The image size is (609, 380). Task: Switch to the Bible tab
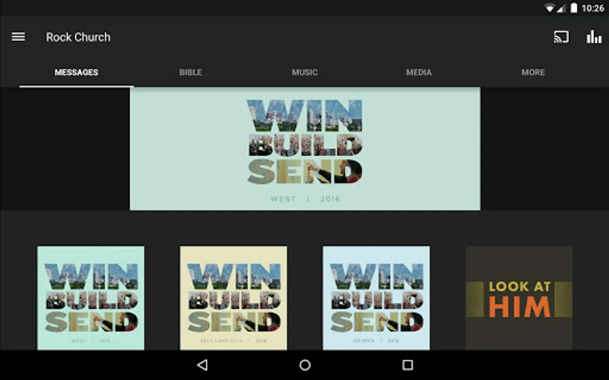point(190,72)
